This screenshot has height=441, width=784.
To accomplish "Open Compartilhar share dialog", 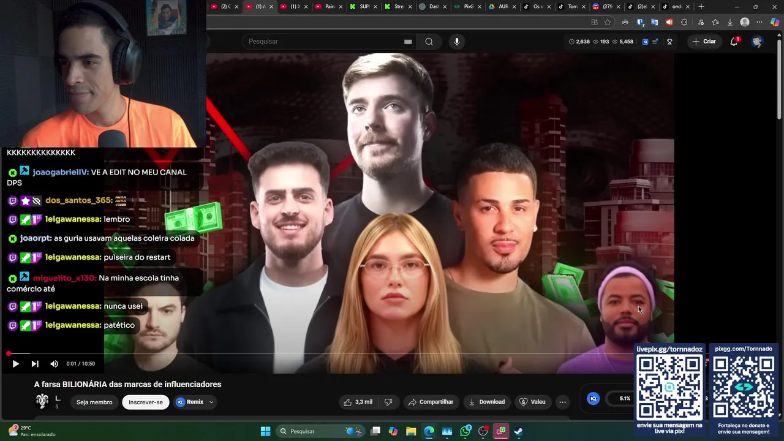I will click(431, 402).
